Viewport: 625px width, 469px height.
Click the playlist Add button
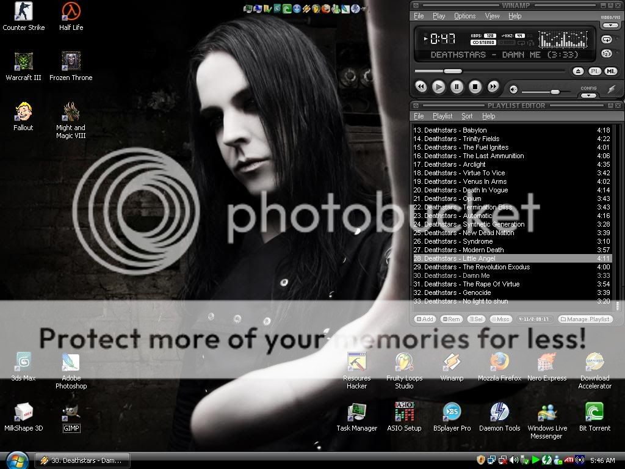[425, 319]
